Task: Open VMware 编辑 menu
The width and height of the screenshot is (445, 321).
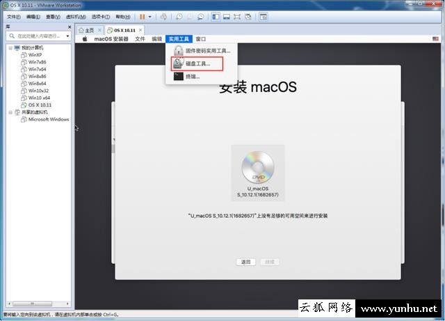Action: click(x=33, y=17)
